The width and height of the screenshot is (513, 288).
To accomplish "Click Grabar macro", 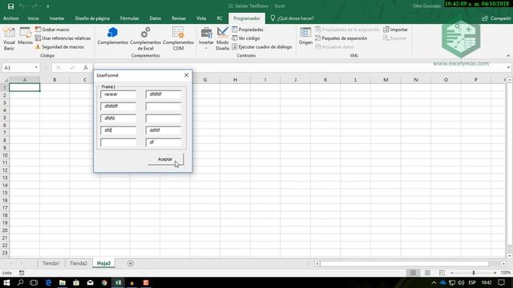I will [52, 30].
